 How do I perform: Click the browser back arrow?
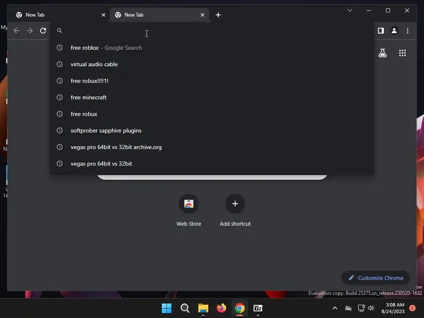(x=17, y=31)
